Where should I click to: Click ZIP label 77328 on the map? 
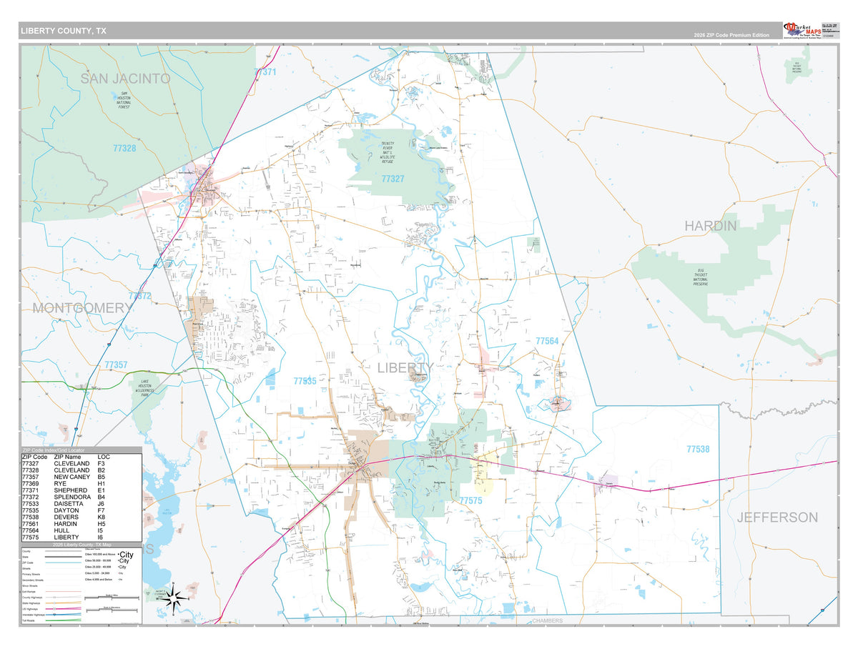click(124, 148)
